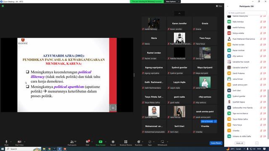Open Google Chrome from the taskbar
The height and width of the screenshot is (151, 269).
49,149
